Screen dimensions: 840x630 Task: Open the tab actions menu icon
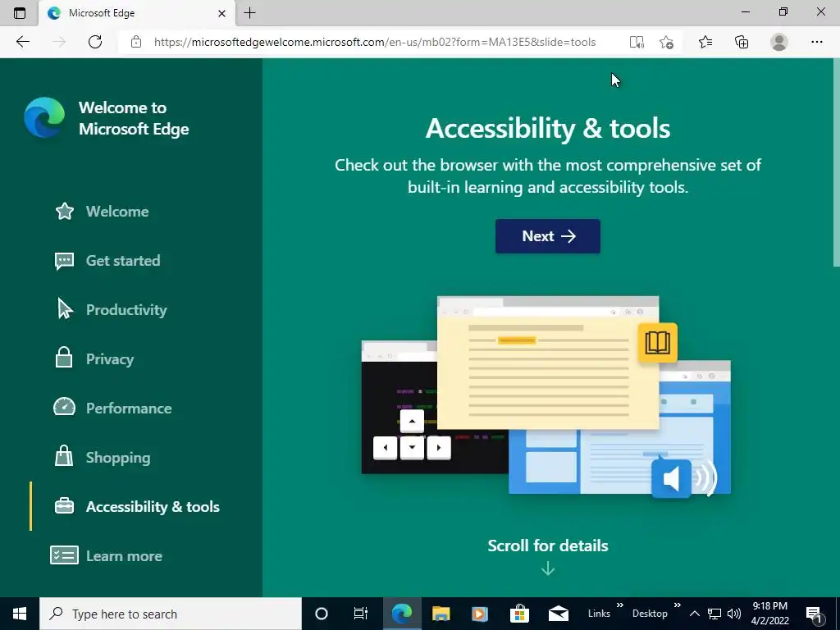point(20,13)
